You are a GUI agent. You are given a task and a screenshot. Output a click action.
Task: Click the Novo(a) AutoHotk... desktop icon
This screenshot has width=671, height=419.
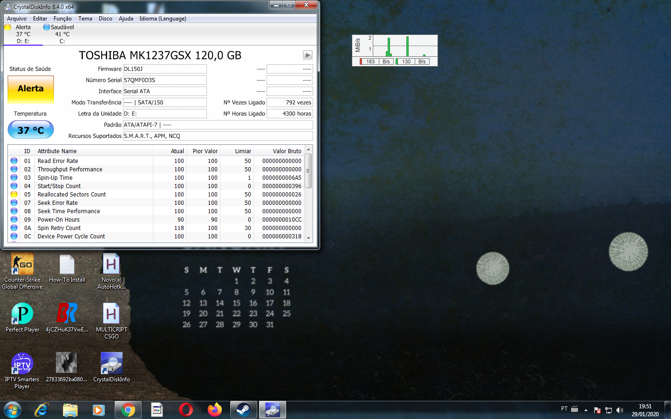point(111,271)
